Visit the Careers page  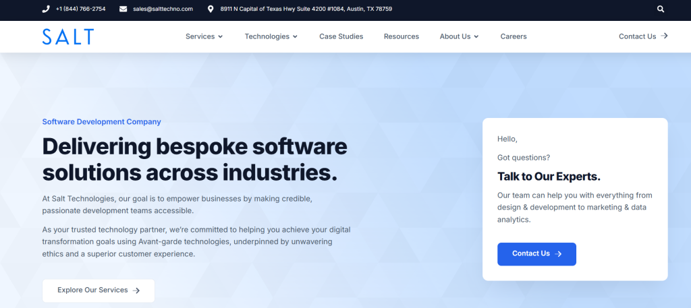pos(514,36)
